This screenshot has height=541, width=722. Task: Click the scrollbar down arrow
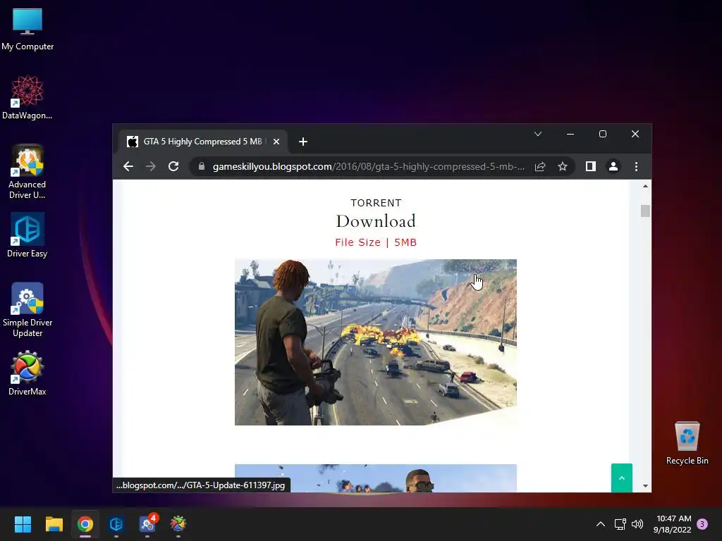pos(645,486)
